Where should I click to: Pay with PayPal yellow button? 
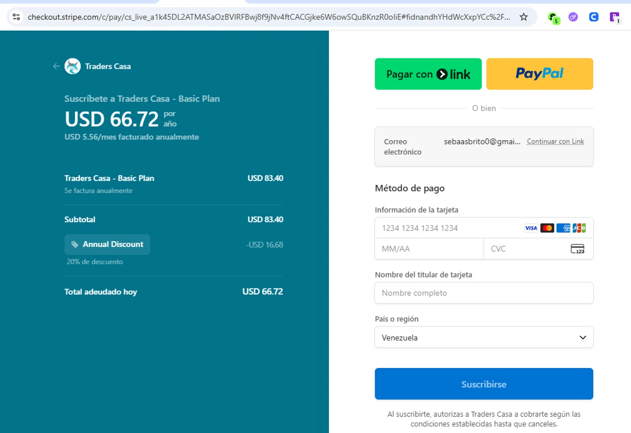(540, 74)
